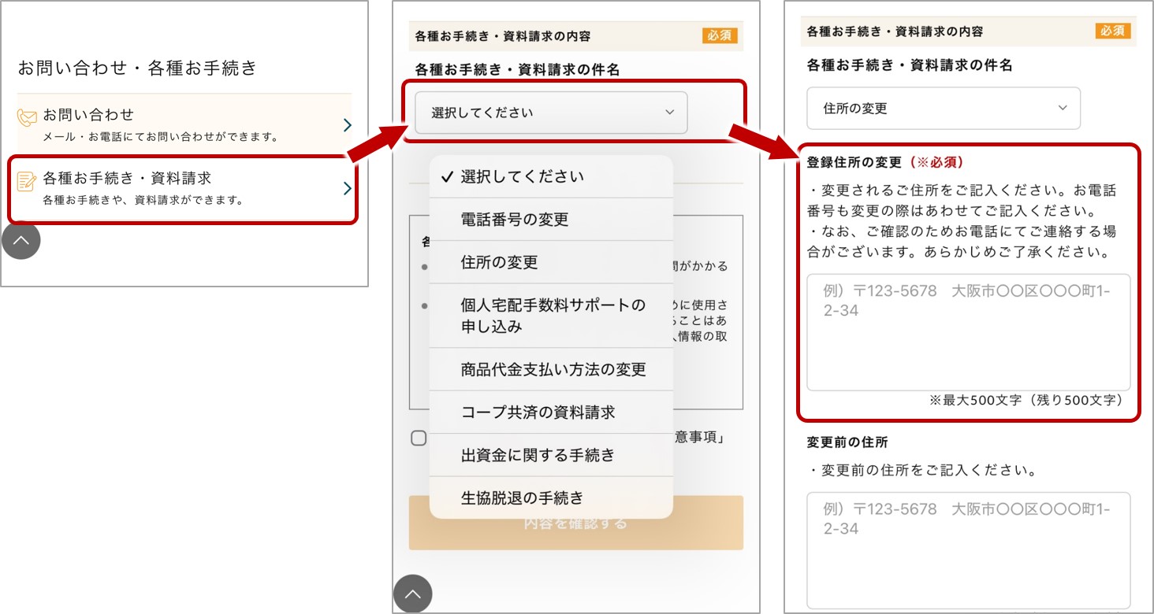The width and height of the screenshot is (1154, 614).
Task: Click the scroll-to-top arrow circle on middle panel
Action: (413, 594)
